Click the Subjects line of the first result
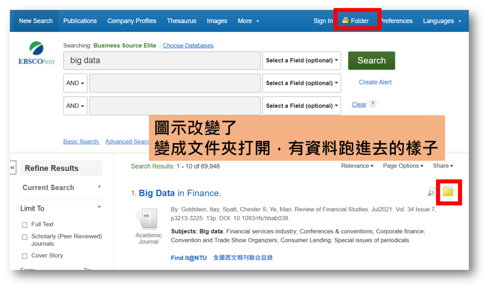The height and width of the screenshot is (290, 489). point(298,236)
